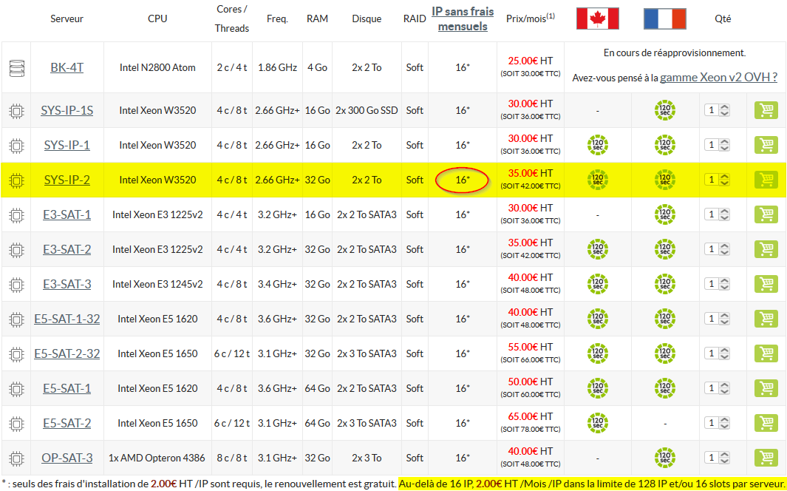Click the chip icon beside E3-SAT-1
Viewport: 787px width, 491px height.
16,215
